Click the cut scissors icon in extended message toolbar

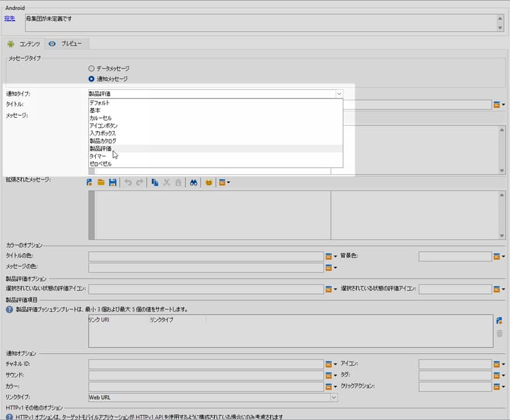tap(167, 182)
